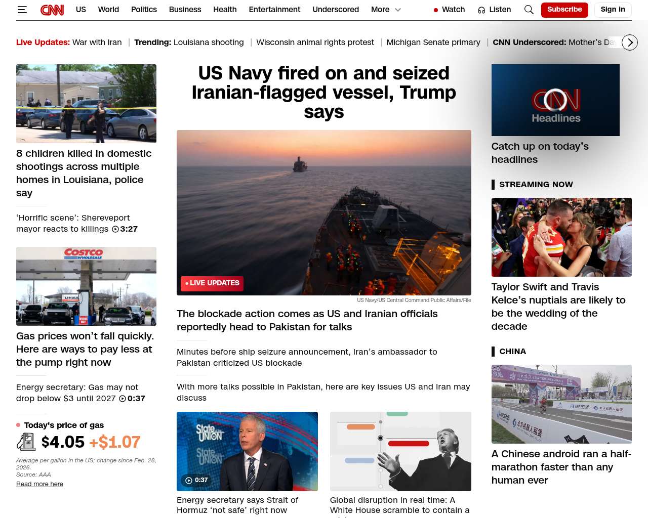Click the red Watch live dot
Viewport: 648px width, 518px height.
(x=435, y=10)
